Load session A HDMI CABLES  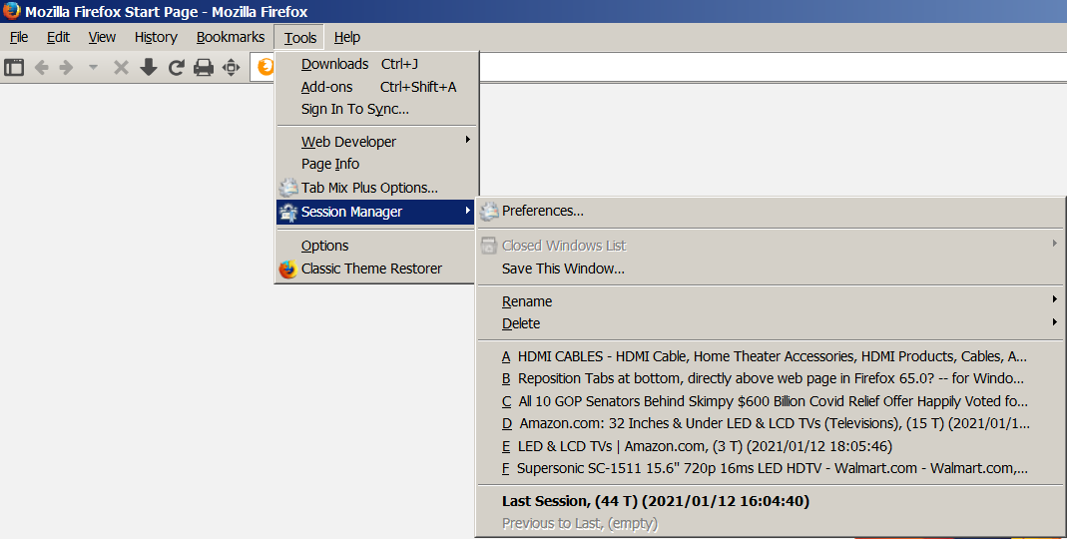coord(771,356)
